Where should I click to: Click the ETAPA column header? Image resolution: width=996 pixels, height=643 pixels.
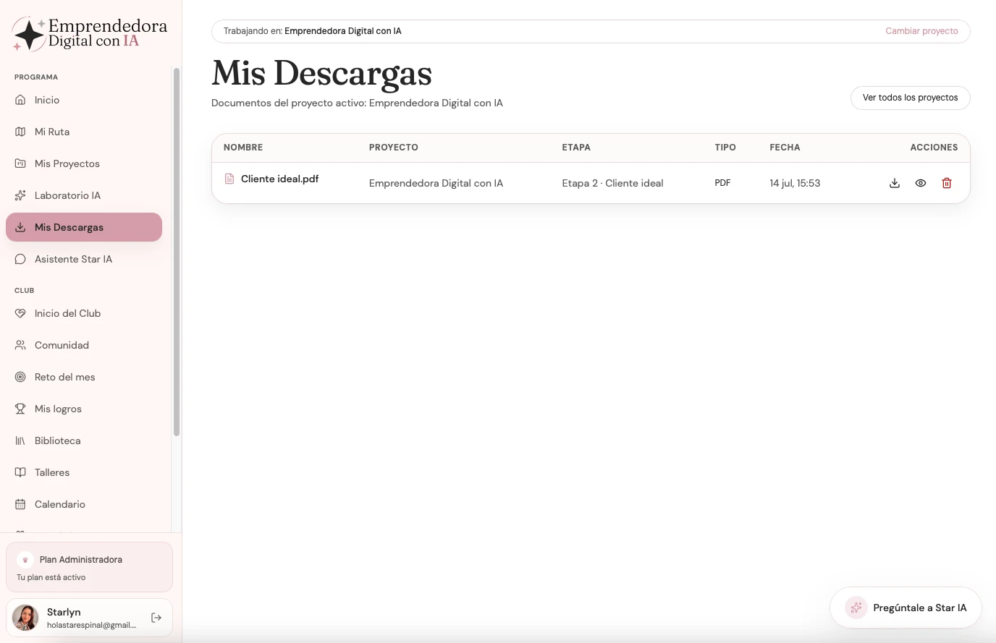click(x=576, y=148)
